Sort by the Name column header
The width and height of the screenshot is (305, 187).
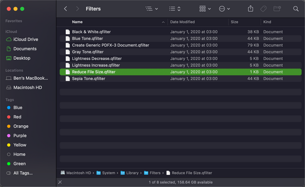pos(77,22)
